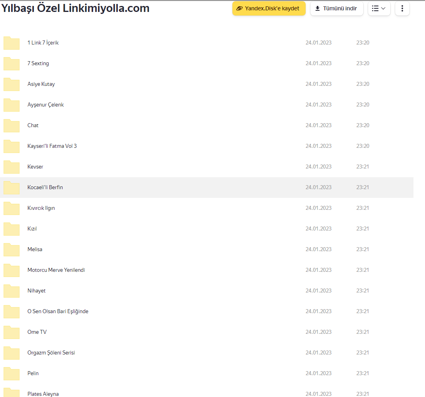The image size is (425, 397).
Task: Click the Chat folder icon
Action: 12,126
